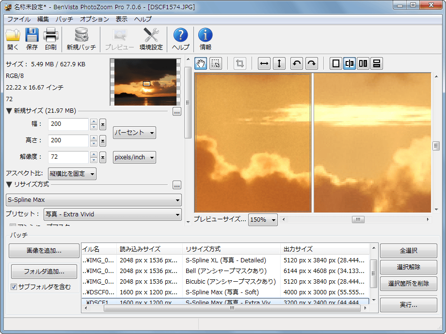
Task: Click the Info (情報) icon
Action: point(206,35)
